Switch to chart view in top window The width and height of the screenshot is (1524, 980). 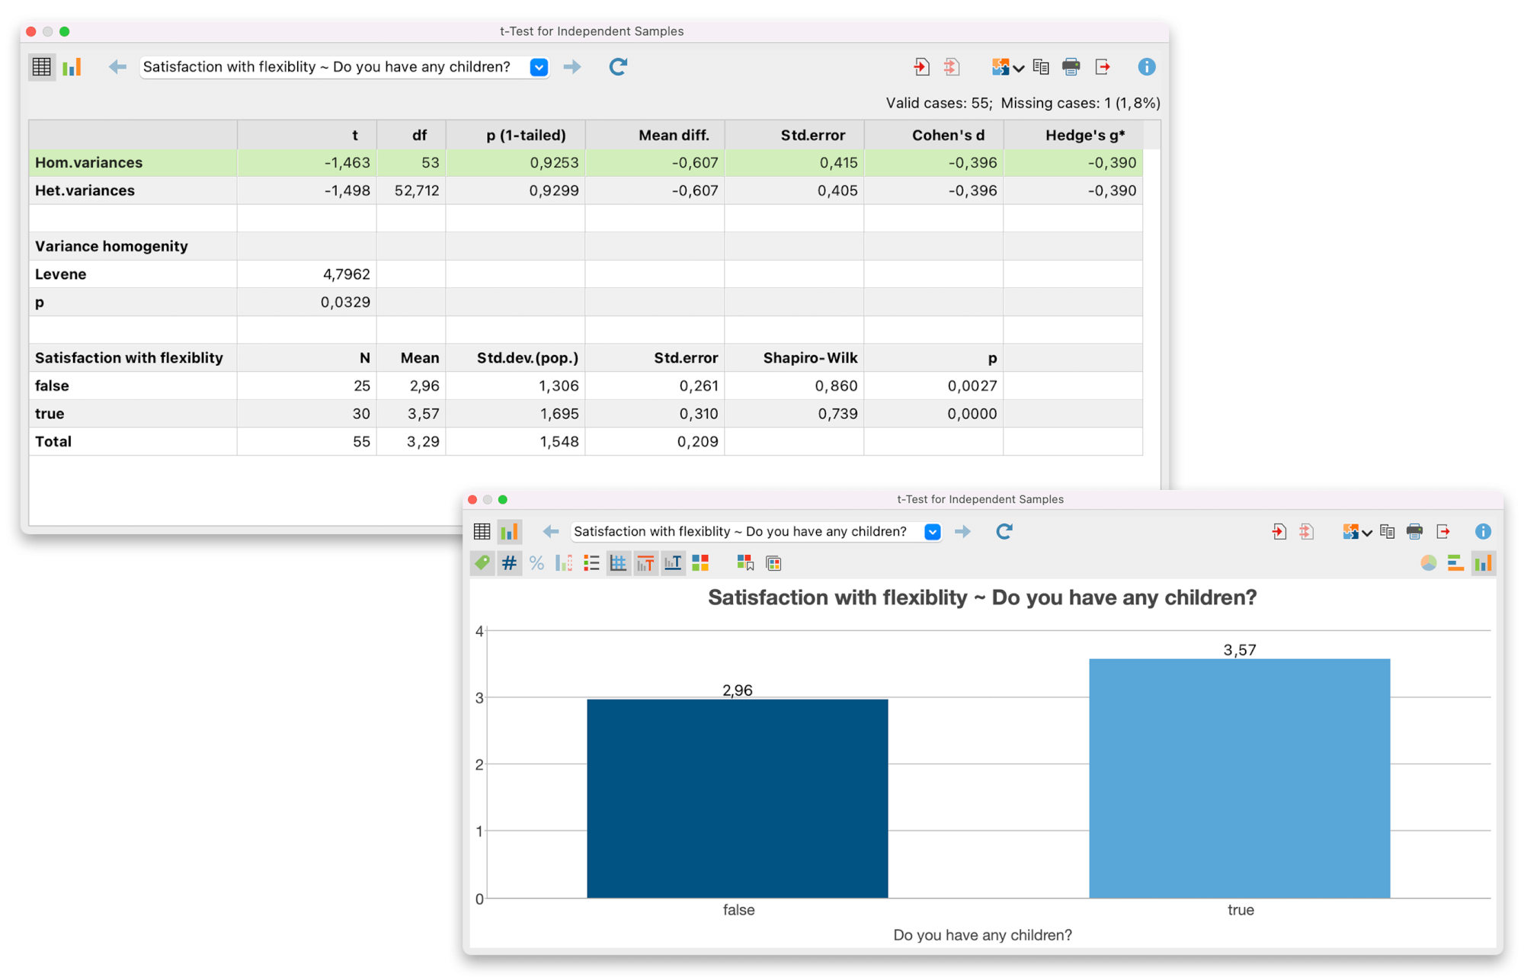(x=72, y=67)
